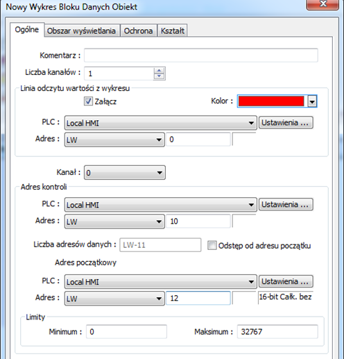Open PLC dropdown in Linia odczytu section
344x359 pixels.
[x=161, y=123]
